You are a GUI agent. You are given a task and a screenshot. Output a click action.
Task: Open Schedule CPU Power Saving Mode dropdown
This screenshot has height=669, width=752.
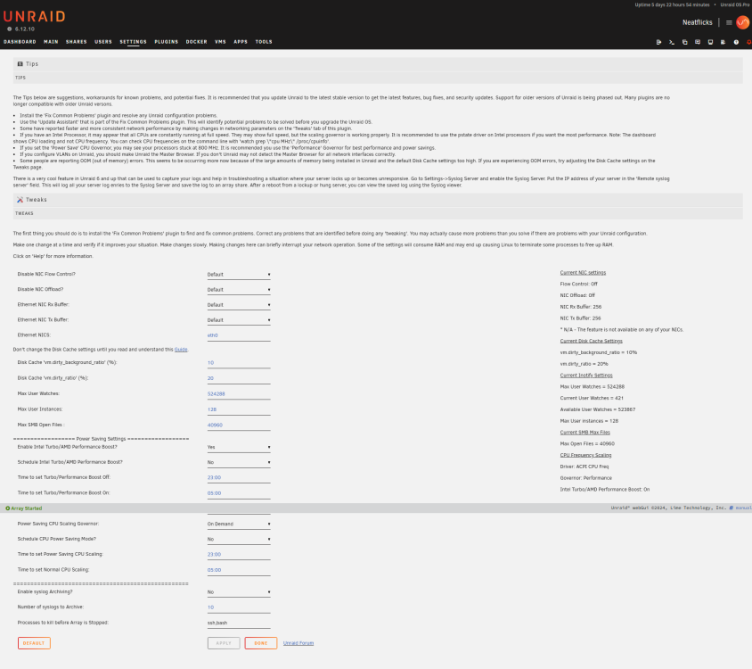tap(239, 540)
